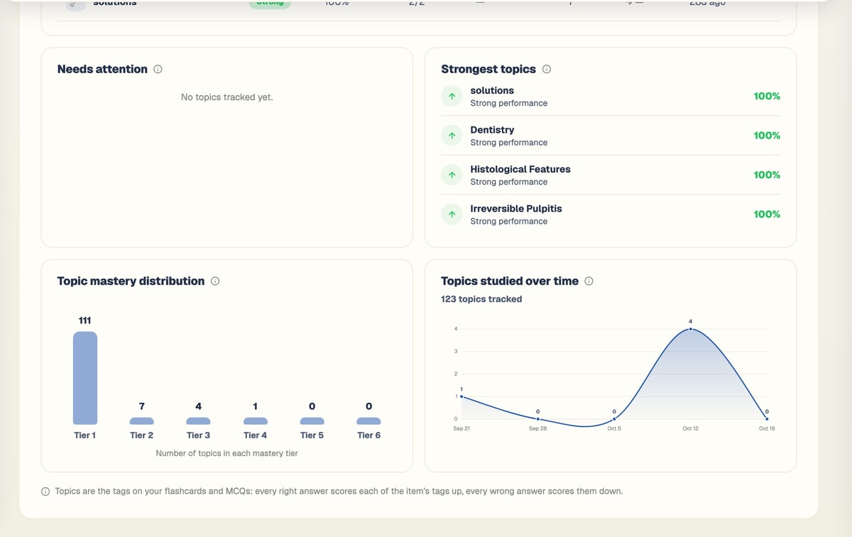This screenshot has height=537, width=852.
Task: Click the Oct 5 data point on the chart
Action: click(x=614, y=419)
